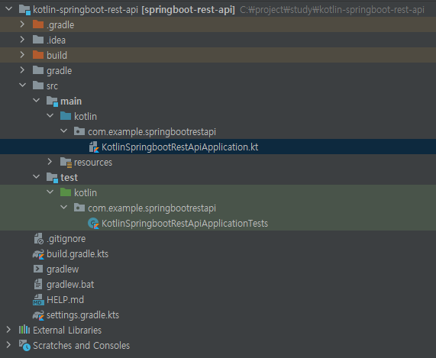
Task: Click the package icon under main kotlin
Action: [79, 131]
